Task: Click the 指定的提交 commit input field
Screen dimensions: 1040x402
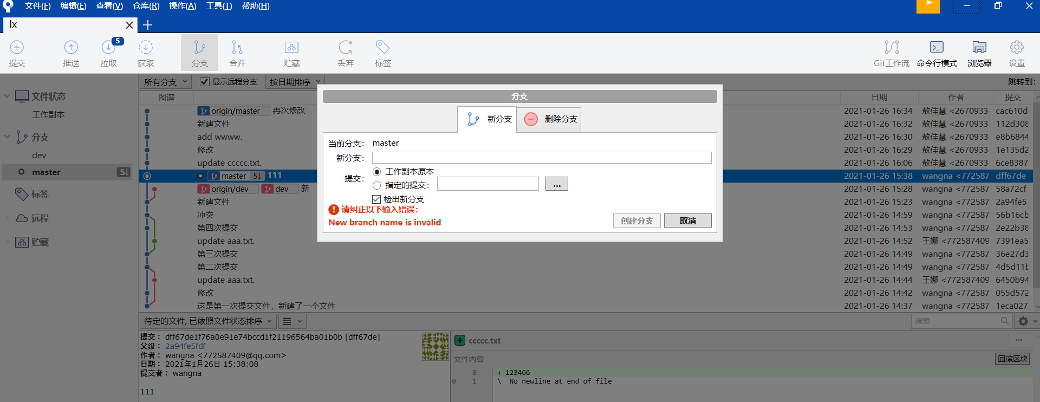Action: [x=488, y=184]
